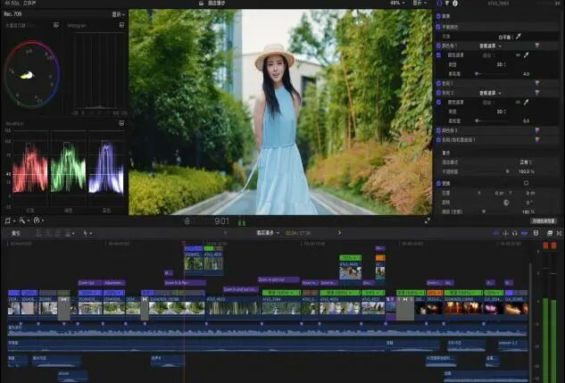Disable the 颜色板 2 effect checkbox
This screenshot has width=565, height=383.
438,130
